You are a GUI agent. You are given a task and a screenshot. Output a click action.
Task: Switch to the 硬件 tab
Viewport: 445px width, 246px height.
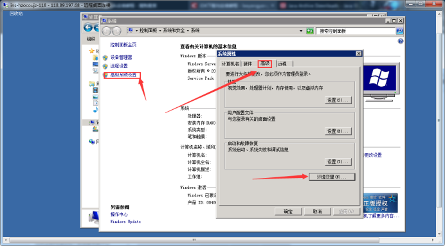(248, 64)
